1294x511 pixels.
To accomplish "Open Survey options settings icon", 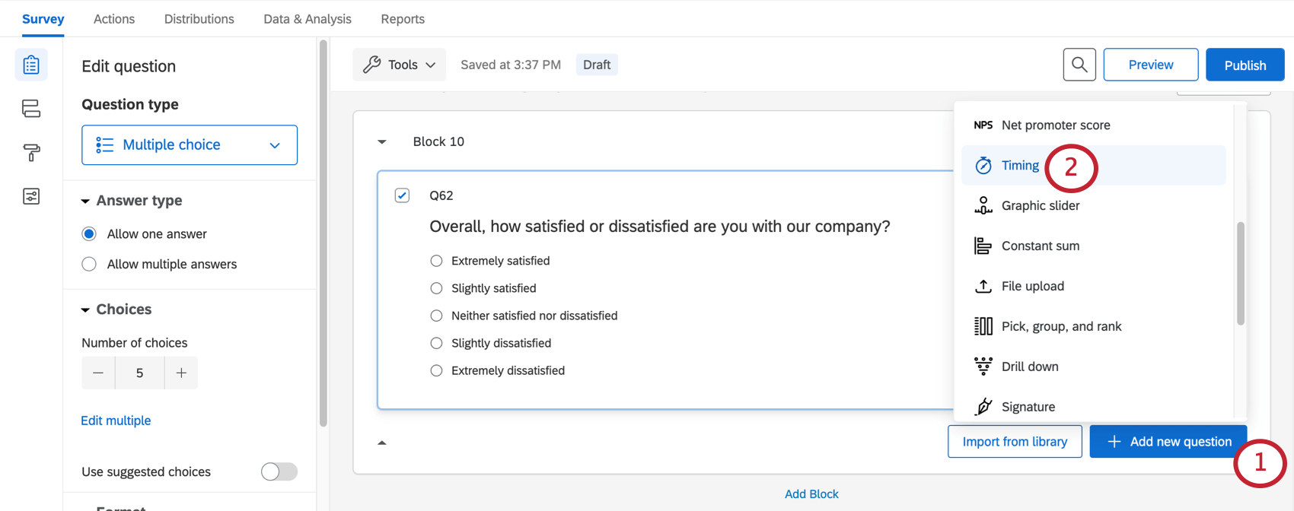I will point(30,195).
